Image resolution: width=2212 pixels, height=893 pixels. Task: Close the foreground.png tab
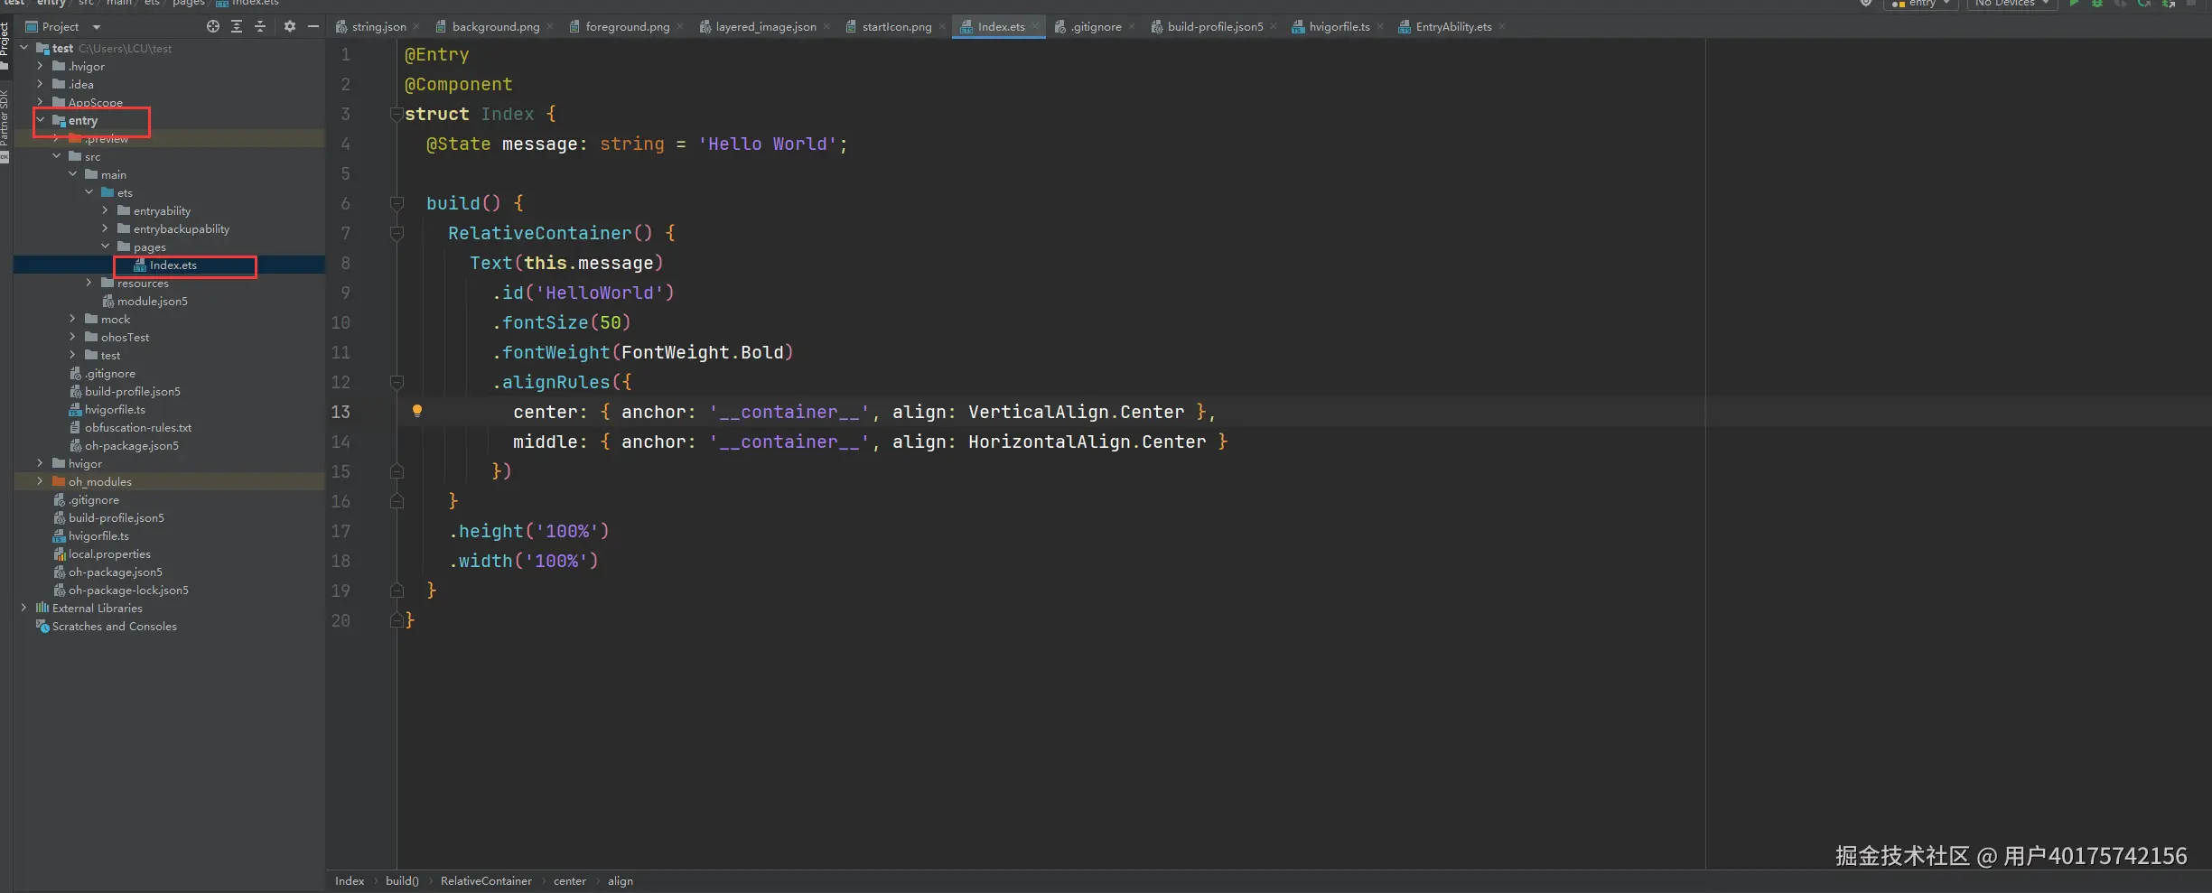(680, 26)
